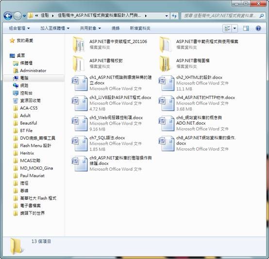Viewport: 269px width, 259px height.
Task: Select the ch2_XHTML的設計.docx file icon
Action: (166, 83)
